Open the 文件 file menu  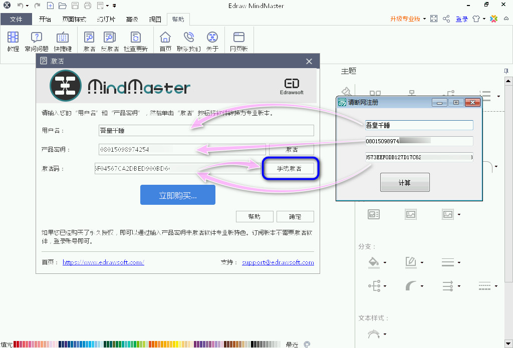point(16,20)
